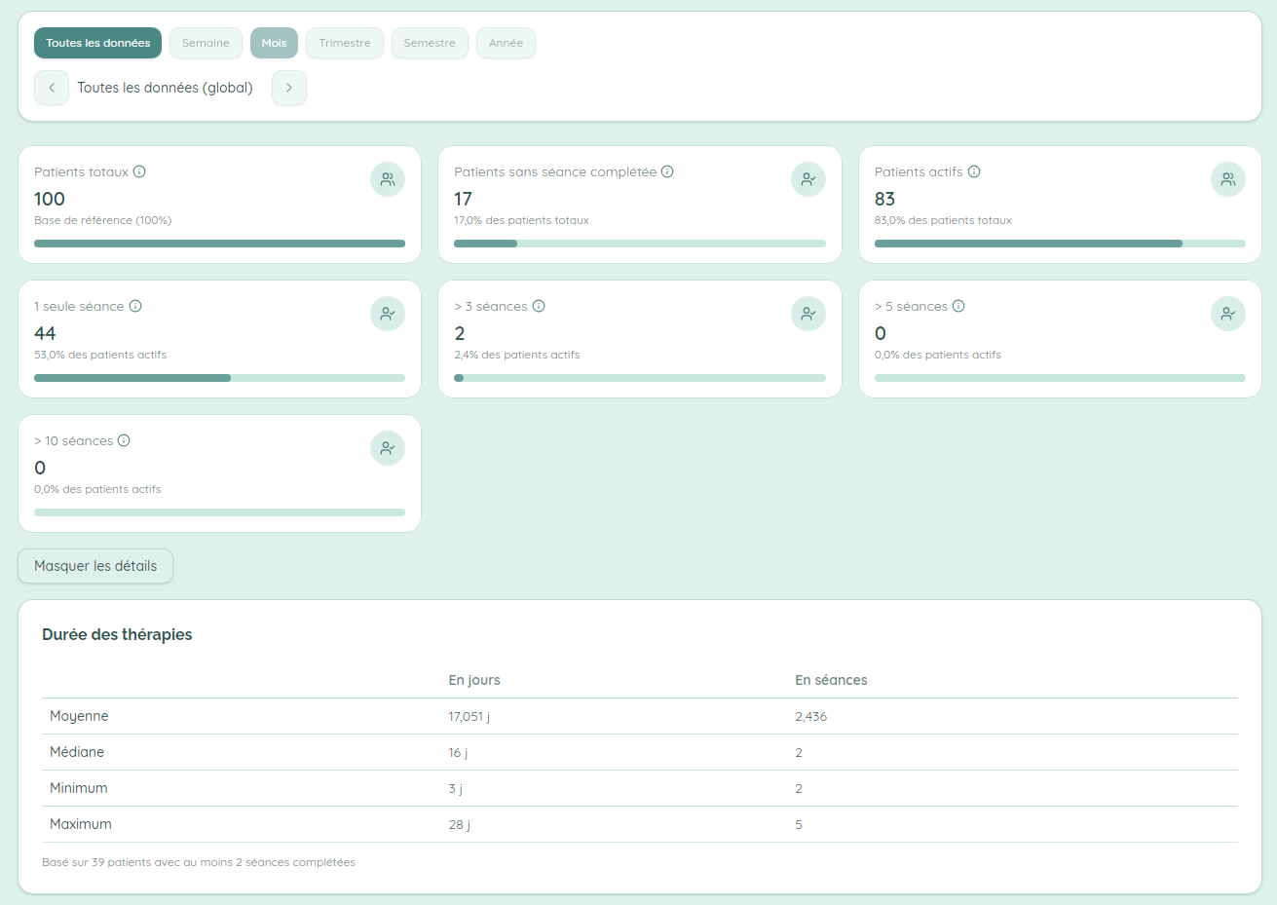Click info icon beside Patients sans séance complétée
This screenshot has height=905, width=1277.
point(667,171)
